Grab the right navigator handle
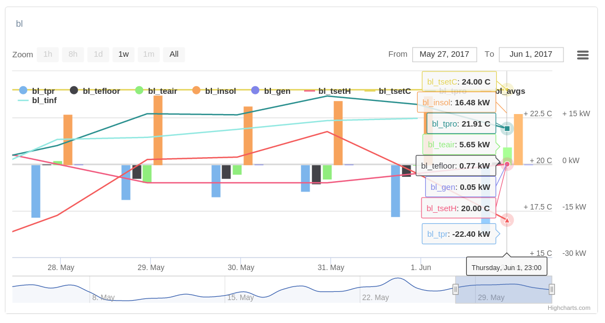605x323 pixels. [x=551, y=289]
